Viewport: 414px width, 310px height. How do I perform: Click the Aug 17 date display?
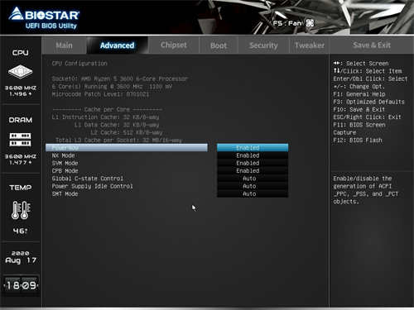click(x=21, y=260)
